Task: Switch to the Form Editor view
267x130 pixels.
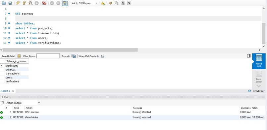Action: (x=259, y=77)
